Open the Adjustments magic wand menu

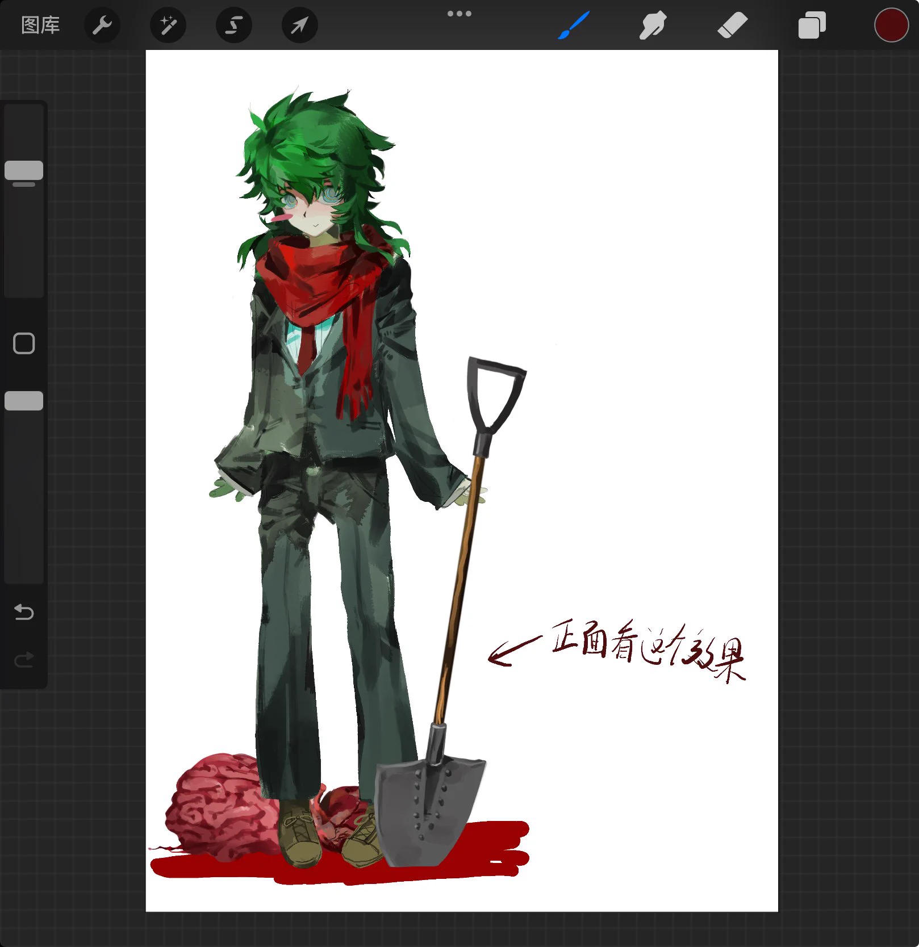(x=168, y=26)
